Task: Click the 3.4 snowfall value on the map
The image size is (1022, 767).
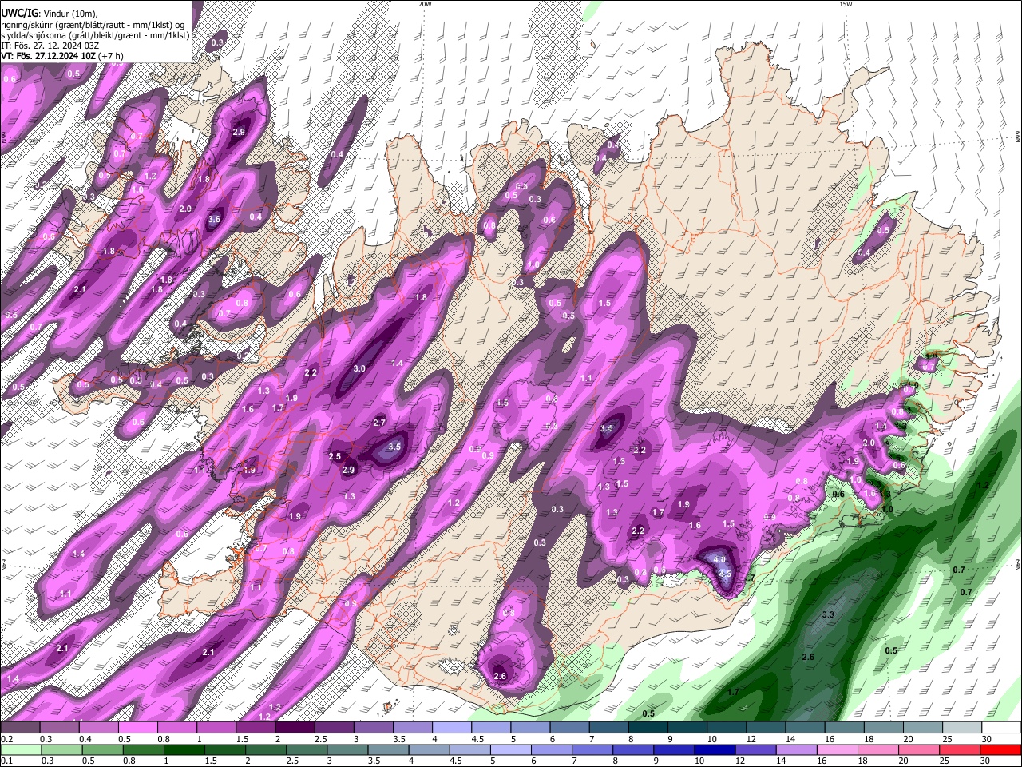Action: coord(606,428)
